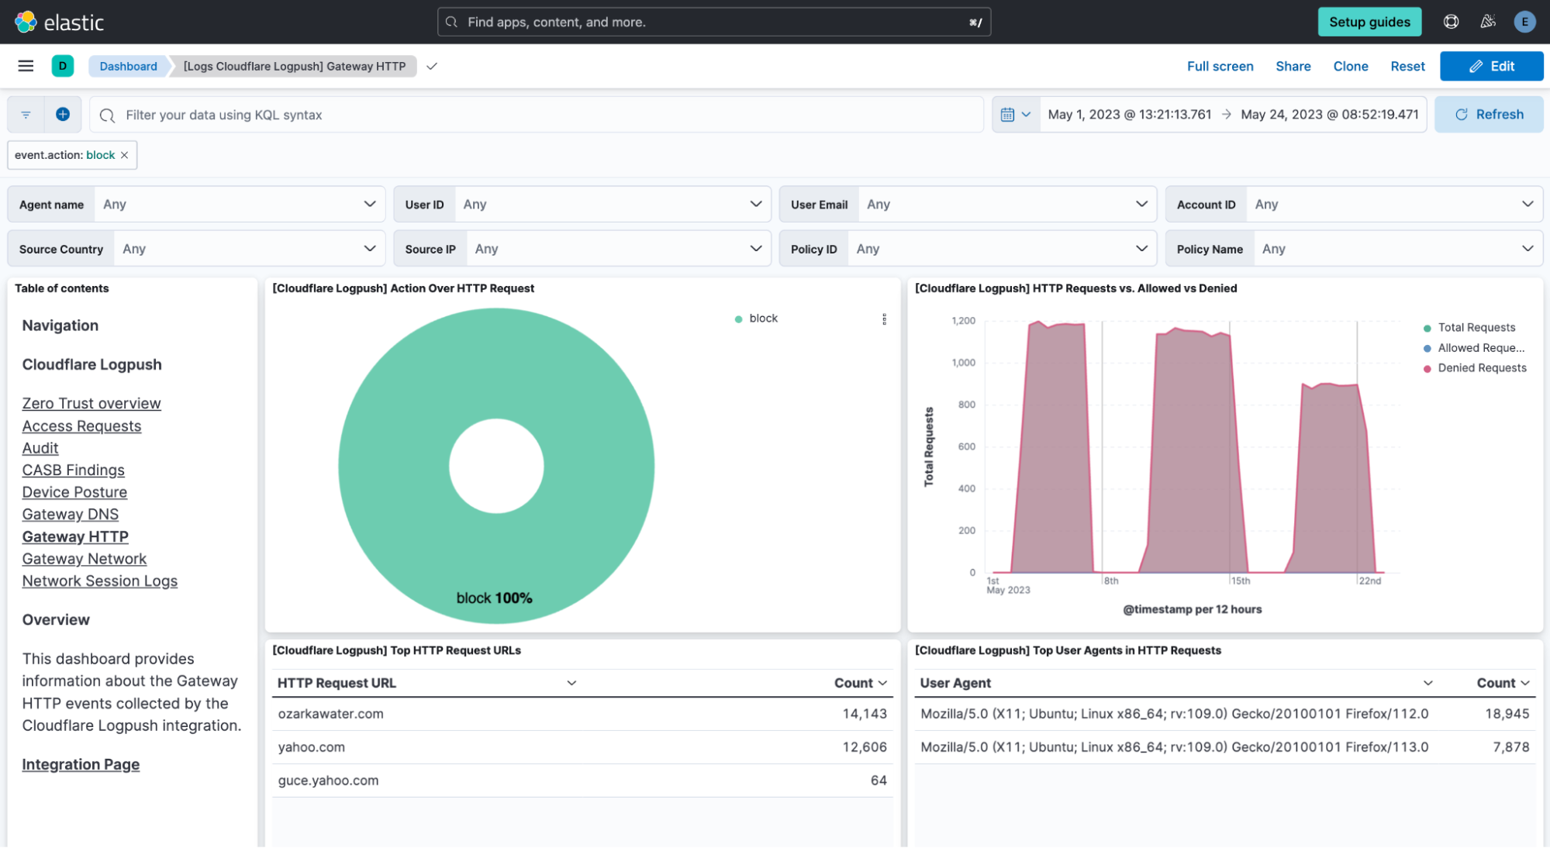
Task: Open the filter options menu icon
Action: pyautogui.click(x=26, y=114)
